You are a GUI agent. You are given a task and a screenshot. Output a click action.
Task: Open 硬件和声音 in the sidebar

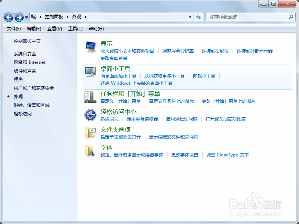(x=25, y=71)
